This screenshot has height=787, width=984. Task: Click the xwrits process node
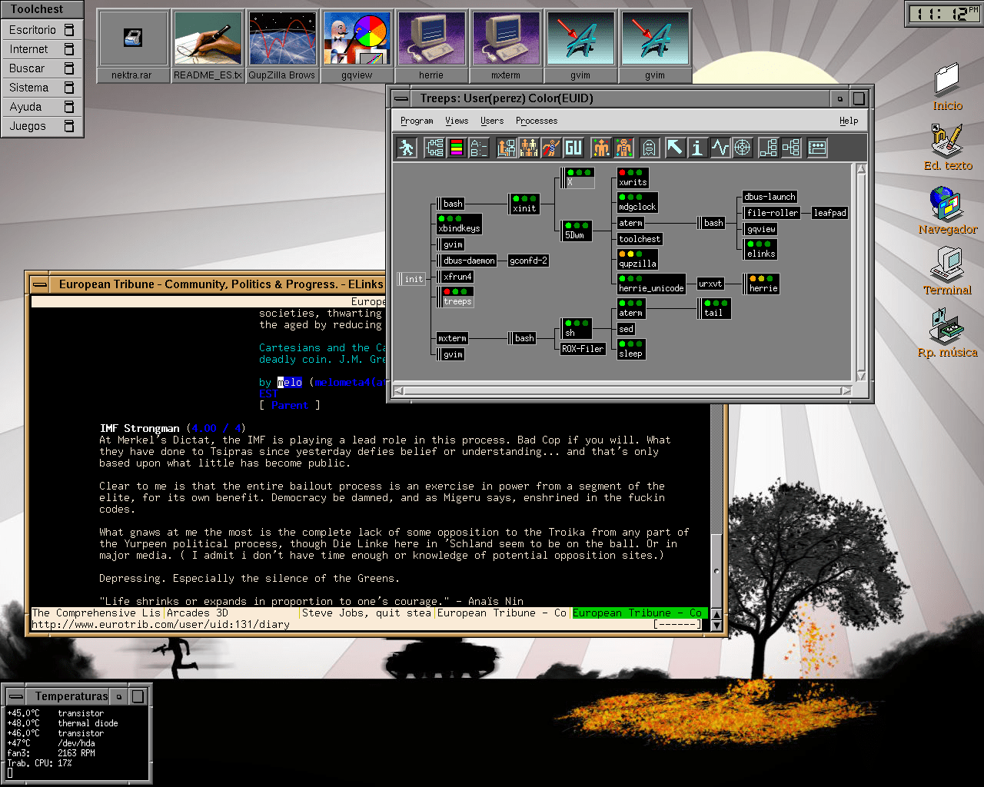(x=633, y=178)
